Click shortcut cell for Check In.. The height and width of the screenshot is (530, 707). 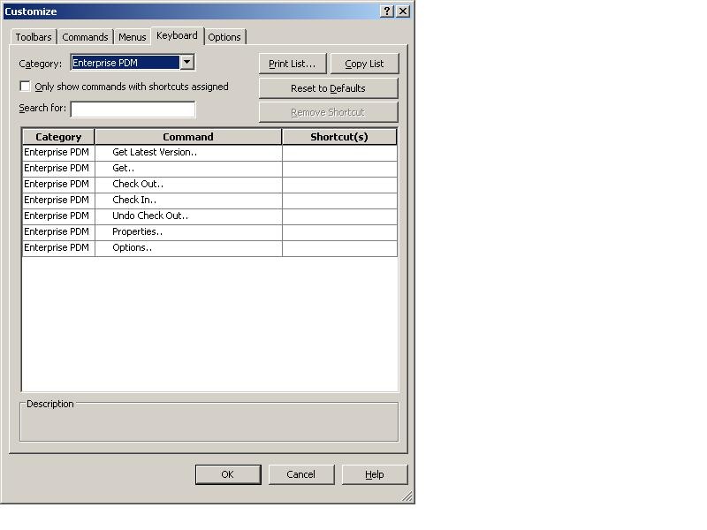339,201
